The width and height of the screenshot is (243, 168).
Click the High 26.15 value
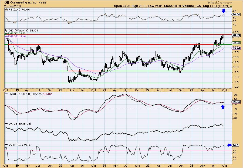point(139,6)
